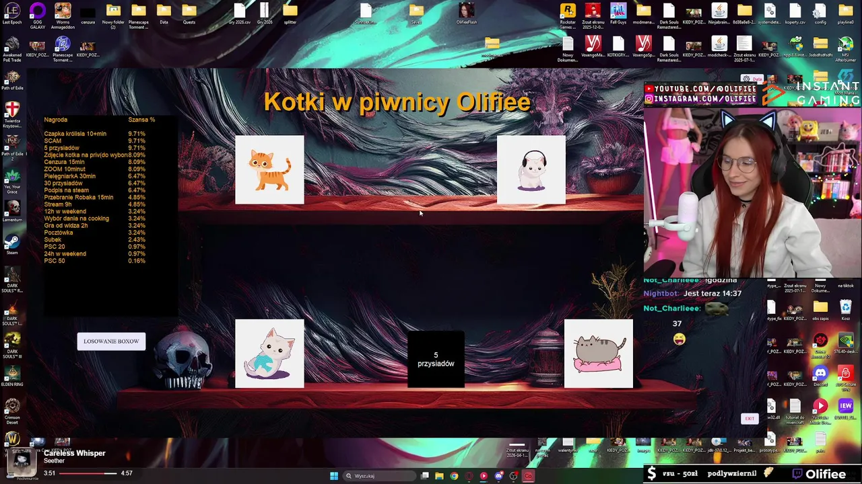
Task: Select the Quests folder on the desktop
Action: coord(189,13)
